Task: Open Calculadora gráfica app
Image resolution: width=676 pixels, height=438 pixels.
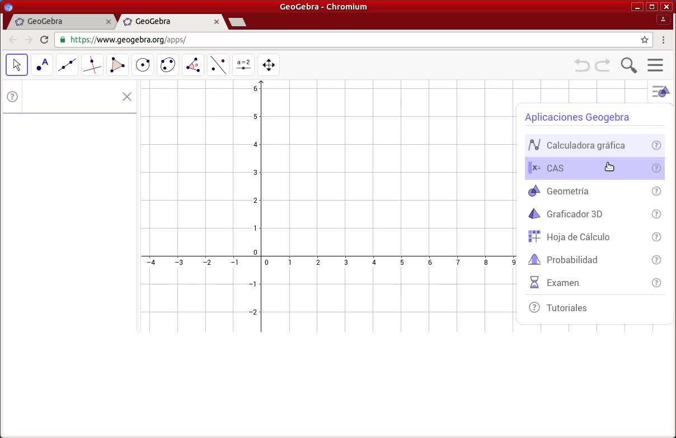Action: point(594,145)
